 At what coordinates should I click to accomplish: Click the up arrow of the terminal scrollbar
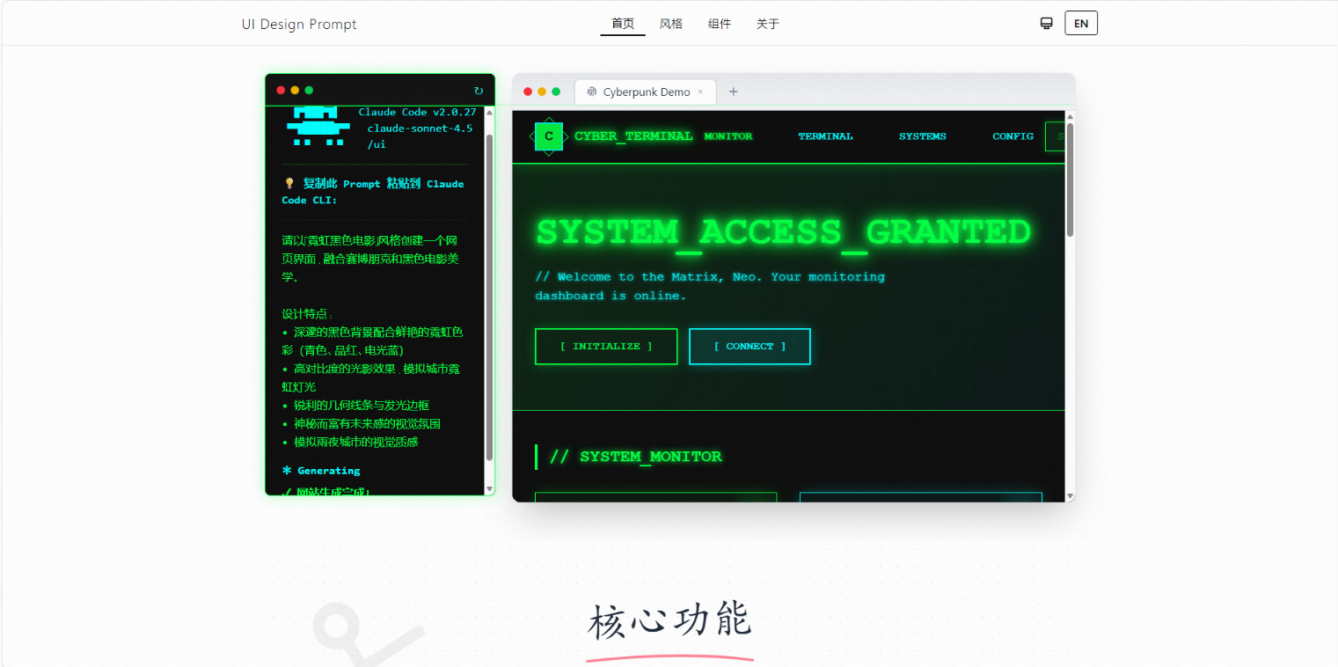point(489,113)
